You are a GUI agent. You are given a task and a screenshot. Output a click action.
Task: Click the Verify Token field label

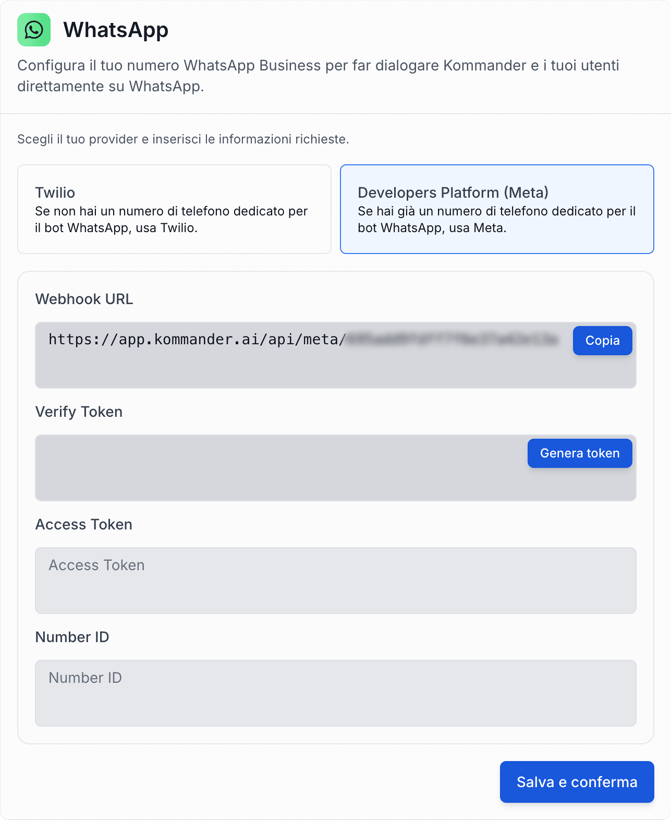[79, 412]
